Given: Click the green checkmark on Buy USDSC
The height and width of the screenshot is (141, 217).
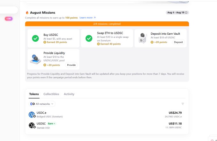Looking at the screenshot, I should [35, 39].
